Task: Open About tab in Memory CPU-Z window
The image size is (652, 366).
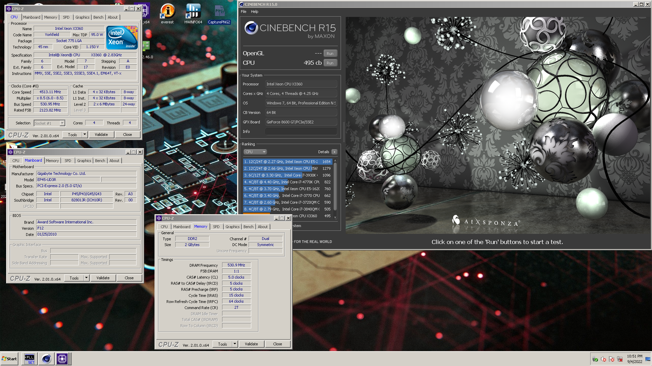Action: [x=263, y=227]
